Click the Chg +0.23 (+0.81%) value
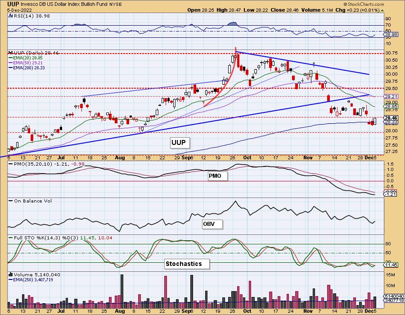This screenshot has width=405, height=315. tap(357, 10)
